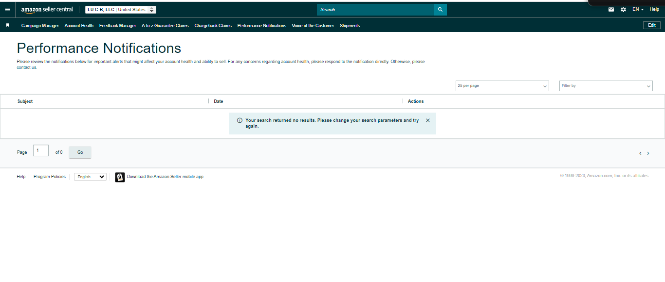Dismiss the no results notice
Image resolution: width=665 pixels, height=282 pixels.
(x=428, y=120)
